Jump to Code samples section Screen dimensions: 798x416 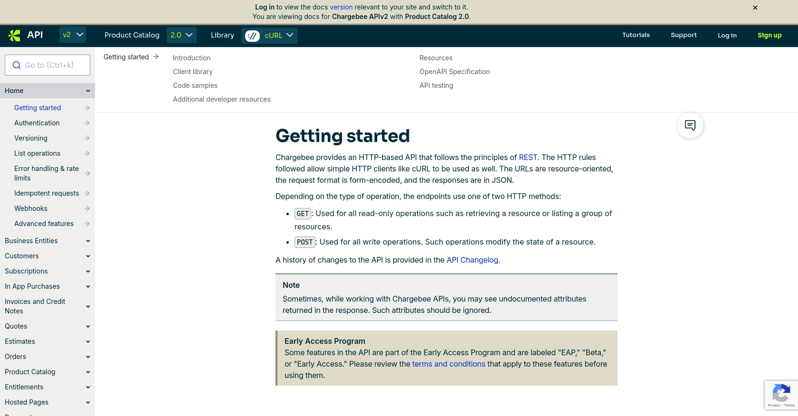(195, 85)
